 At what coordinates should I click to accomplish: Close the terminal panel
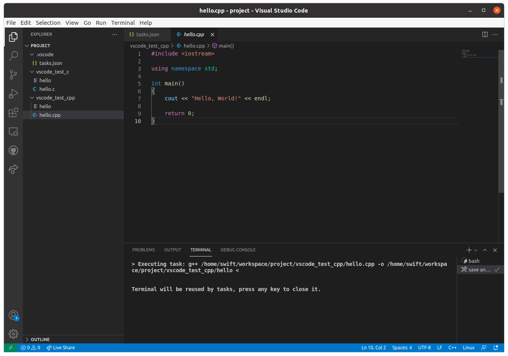[495, 250]
